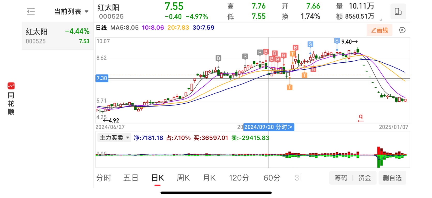Tap MA5:8.05 moving average label
Screen dimensions: 432x198
(124, 28)
